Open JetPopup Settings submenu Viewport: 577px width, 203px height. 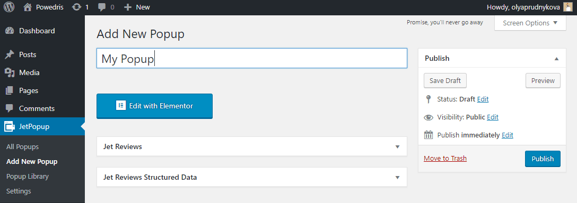(x=19, y=191)
